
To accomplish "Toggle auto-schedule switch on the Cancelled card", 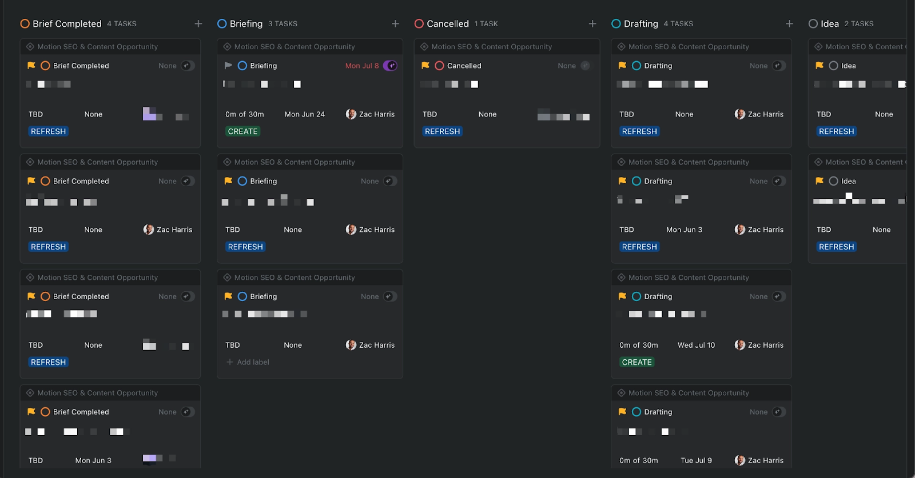I will point(585,66).
